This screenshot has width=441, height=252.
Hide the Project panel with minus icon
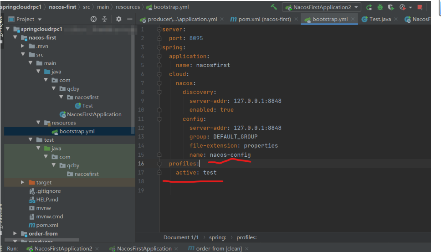coord(130,19)
